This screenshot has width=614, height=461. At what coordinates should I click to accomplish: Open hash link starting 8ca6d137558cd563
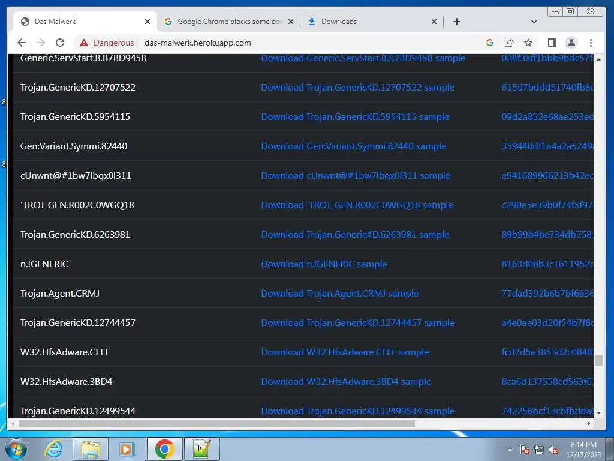click(x=547, y=381)
